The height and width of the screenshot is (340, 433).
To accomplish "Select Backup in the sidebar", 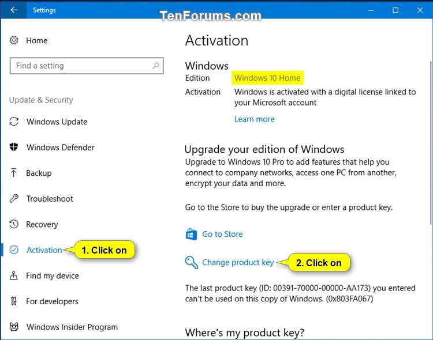I will (x=39, y=173).
